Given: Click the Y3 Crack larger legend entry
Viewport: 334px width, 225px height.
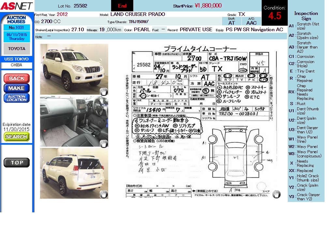Looking at the screenshot, I should click(304, 197).
